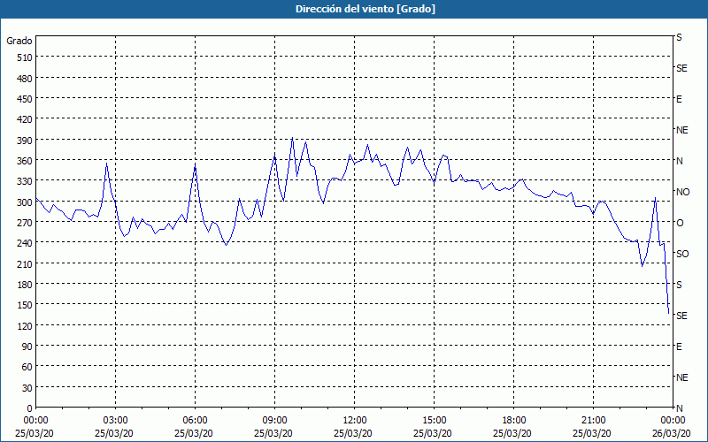The image size is (708, 442).
Task: Click the 360 y-axis tick label
Action: click(25, 161)
